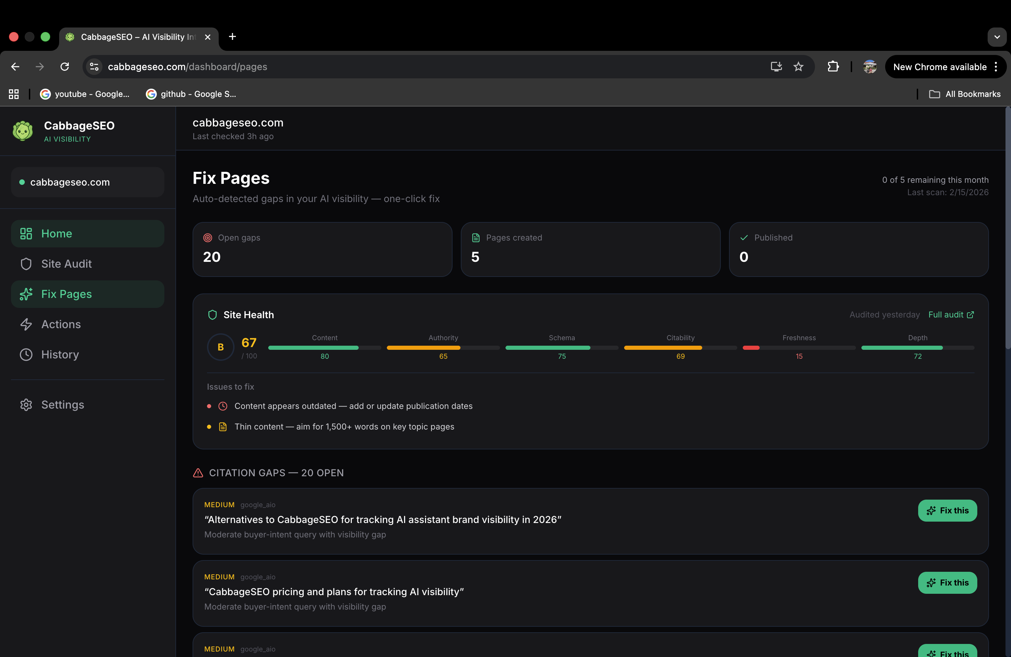
Task: Open site information via the tune icon
Action: coord(94,67)
